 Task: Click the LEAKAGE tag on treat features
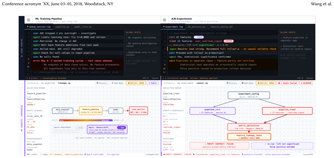tap(228, 41)
